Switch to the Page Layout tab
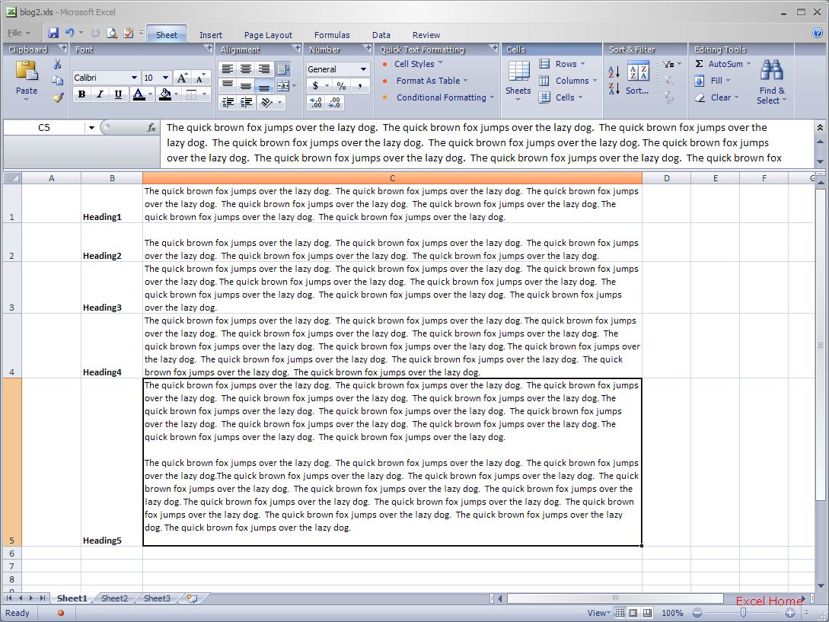 [x=268, y=35]
